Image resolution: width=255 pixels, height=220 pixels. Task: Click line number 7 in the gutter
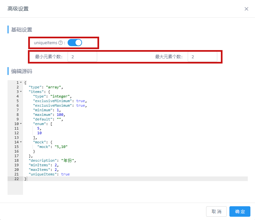[17, 110]
